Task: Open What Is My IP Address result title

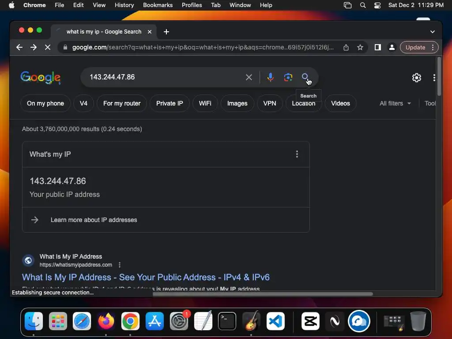Action: [x=146, y=277]
